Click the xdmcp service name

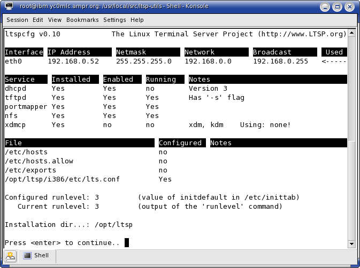(15, 125)
